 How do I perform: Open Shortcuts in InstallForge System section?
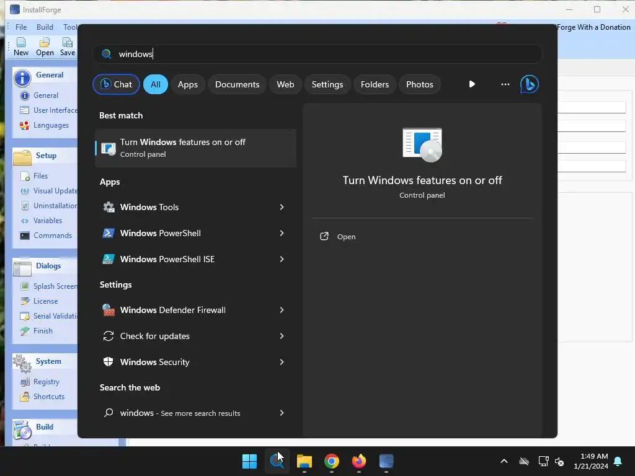(x=48, y=397)
